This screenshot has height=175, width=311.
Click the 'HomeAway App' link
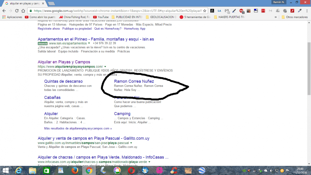click(135, 29)
